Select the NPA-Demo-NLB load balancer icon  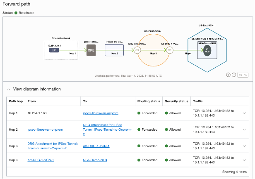[208, 50]
